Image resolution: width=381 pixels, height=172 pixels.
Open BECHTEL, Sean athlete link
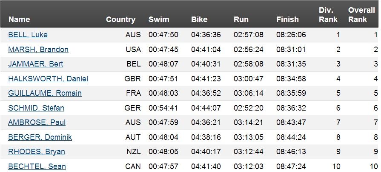(37, 166)
